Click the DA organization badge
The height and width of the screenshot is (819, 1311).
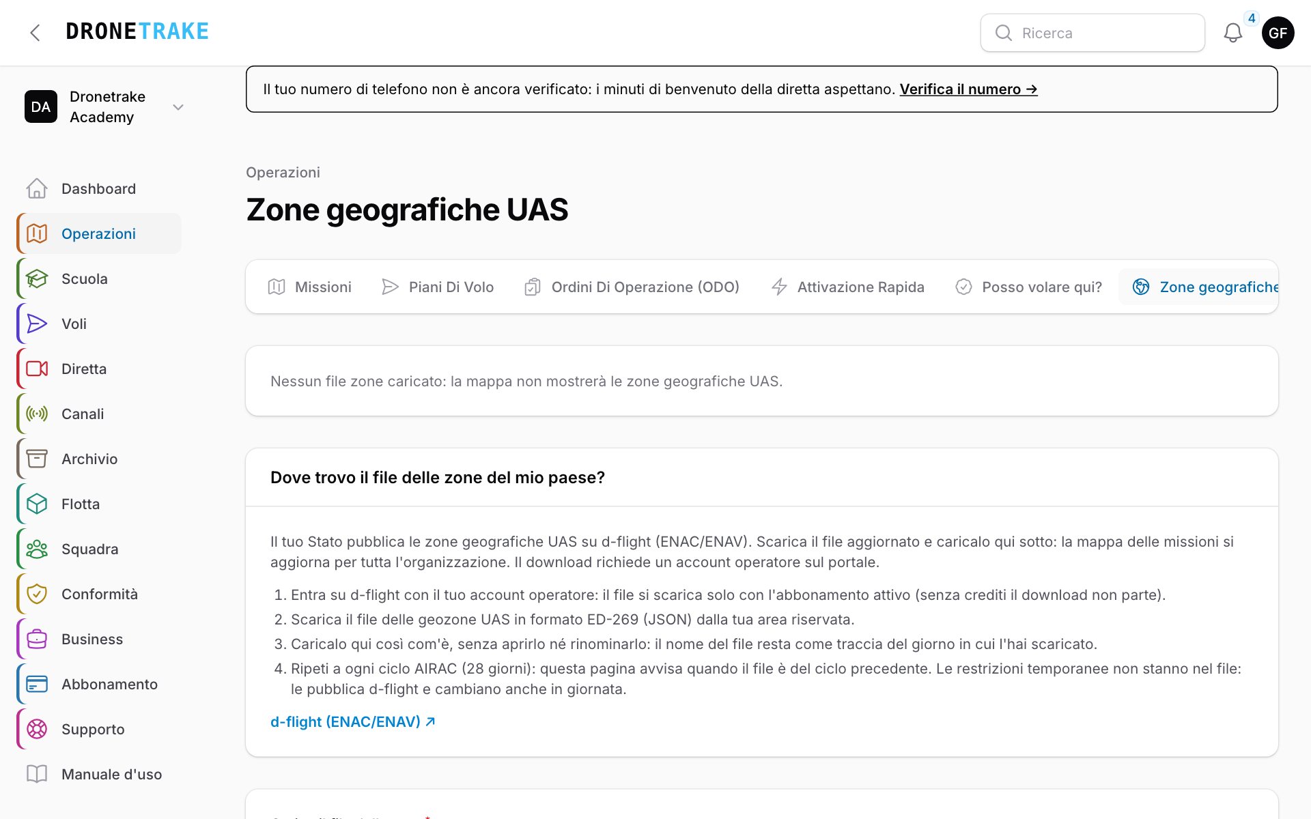click(x=41, y=106)
